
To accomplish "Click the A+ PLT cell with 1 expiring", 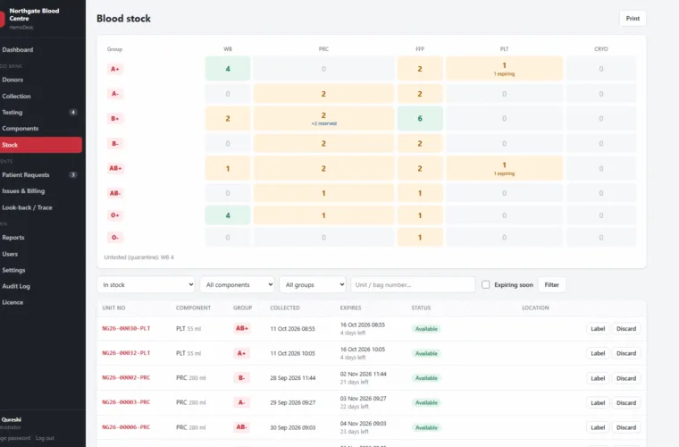I will (x=504, y=69).
